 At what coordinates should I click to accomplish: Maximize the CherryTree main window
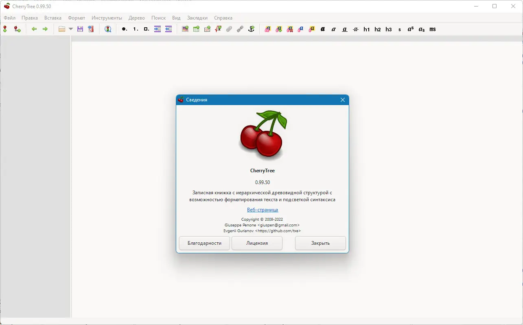[x=495, y=6]
